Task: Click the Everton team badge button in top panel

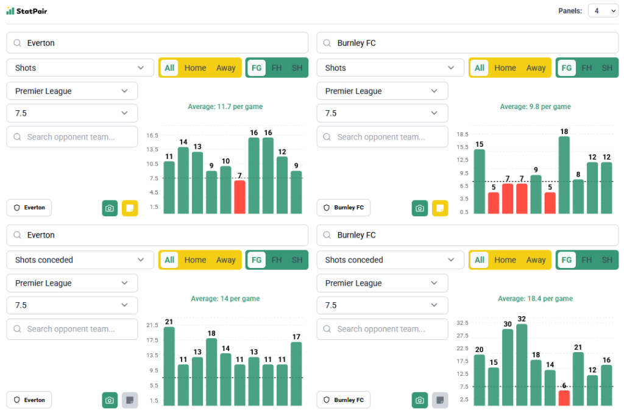Action: [x=29, y=208]
